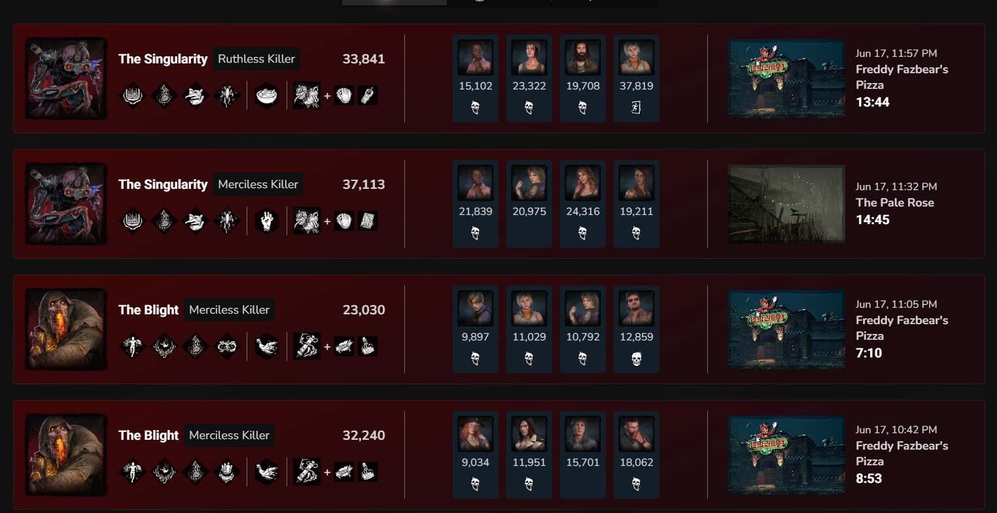Select survivor portrait with score 18,062
The width and height of the screenshot is (997, 513).
[637, 434]
